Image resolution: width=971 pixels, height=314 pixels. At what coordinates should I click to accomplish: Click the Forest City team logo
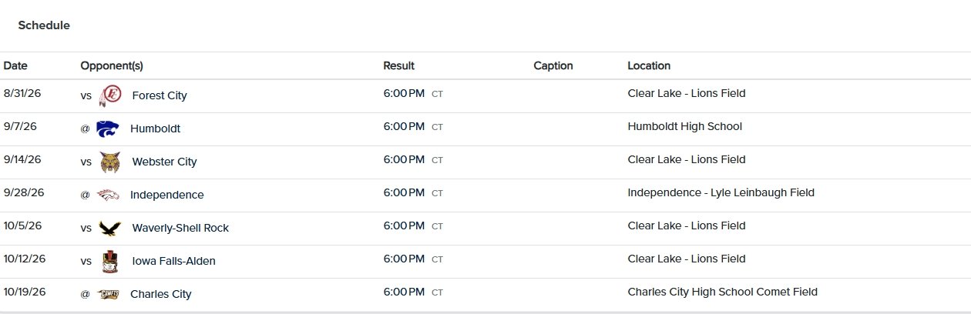coord(109,95)
